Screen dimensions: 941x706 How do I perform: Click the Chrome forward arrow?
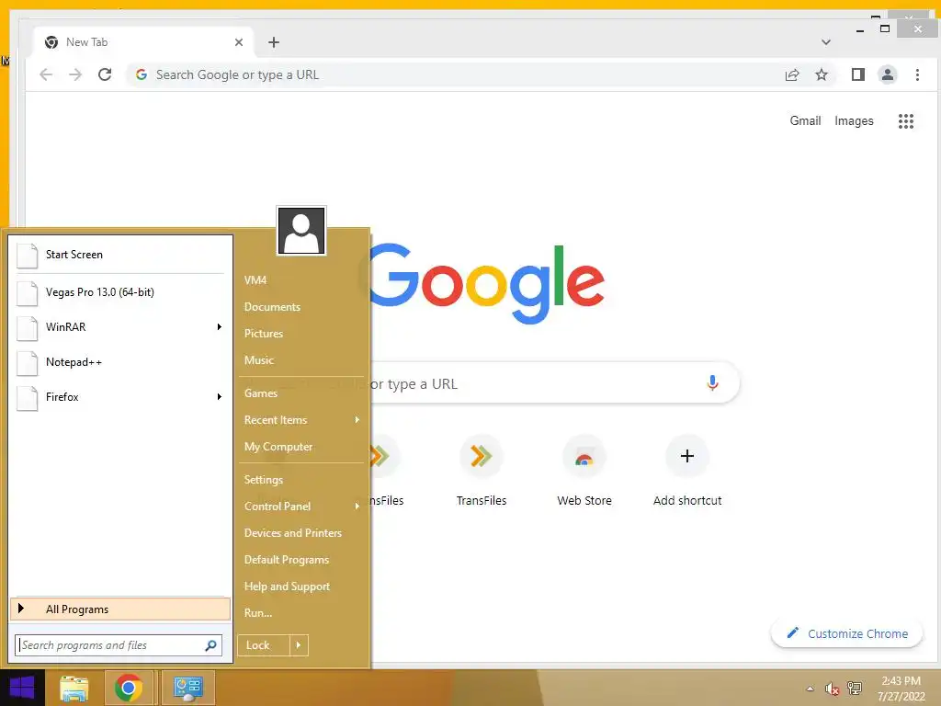click(75, 74)
